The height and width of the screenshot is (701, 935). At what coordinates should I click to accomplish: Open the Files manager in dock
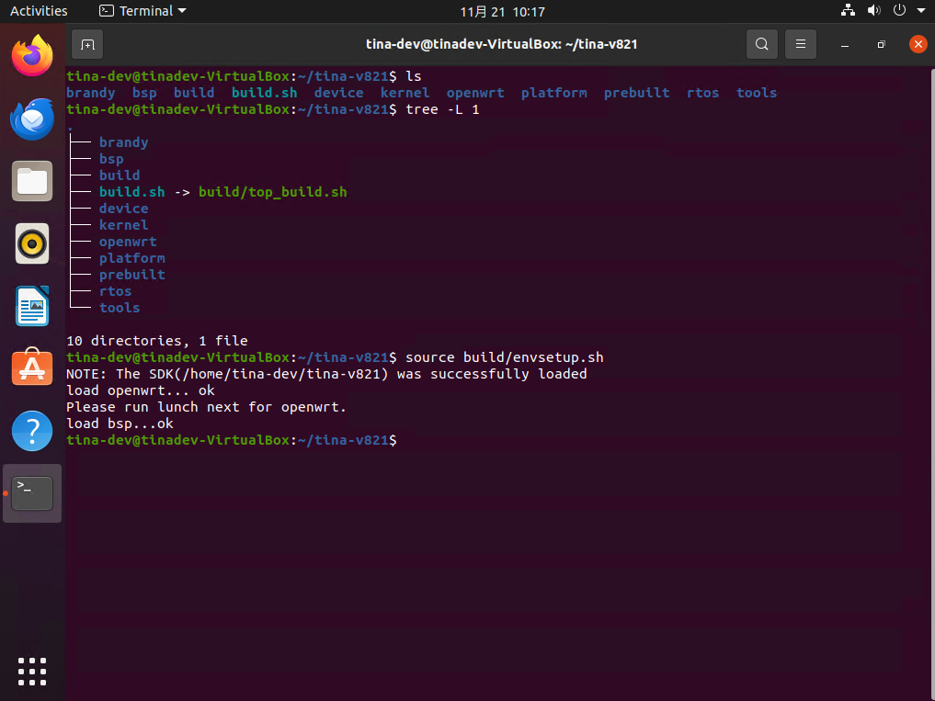pyautogui.click(x=32, y=181)
